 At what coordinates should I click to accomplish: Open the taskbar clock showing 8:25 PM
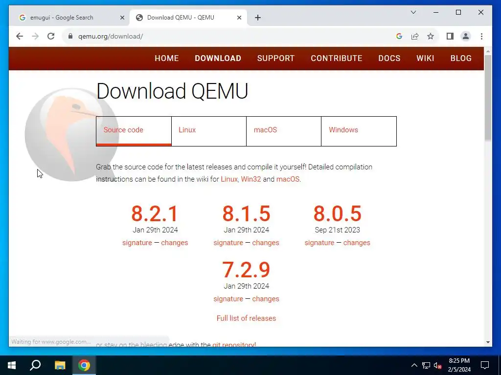[x=459, y=365]
